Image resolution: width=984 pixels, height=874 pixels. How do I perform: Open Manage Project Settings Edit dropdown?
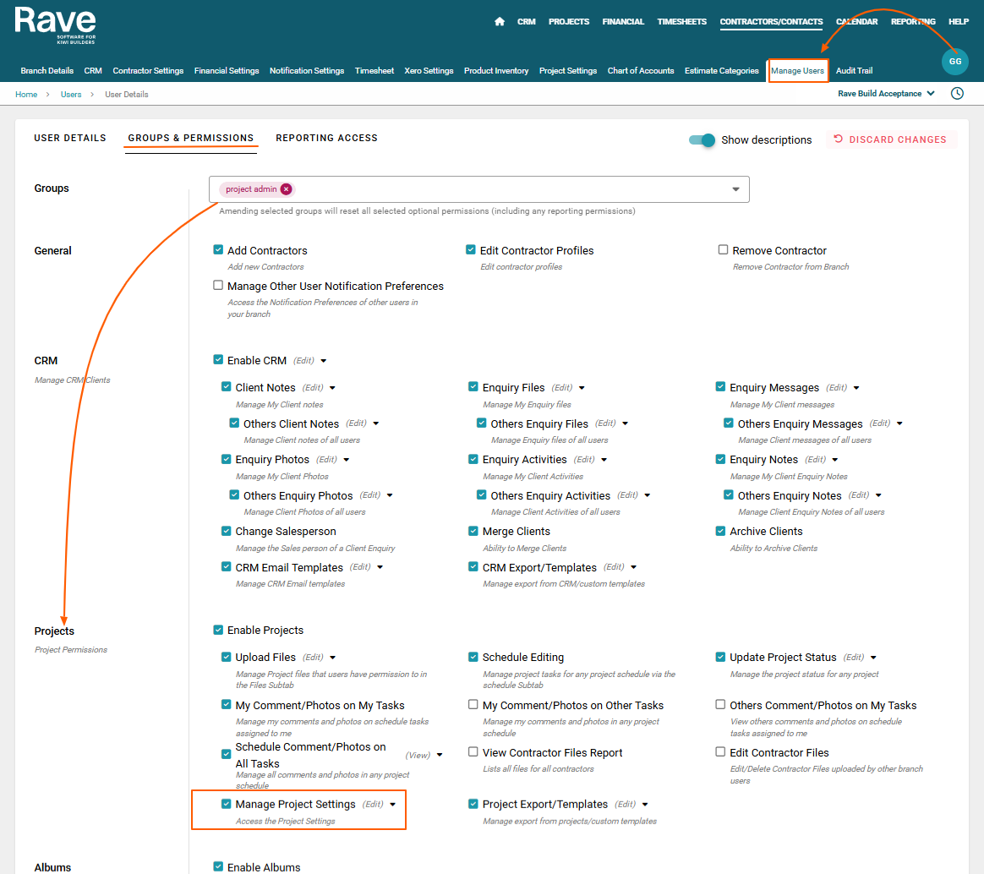(393, 805)
